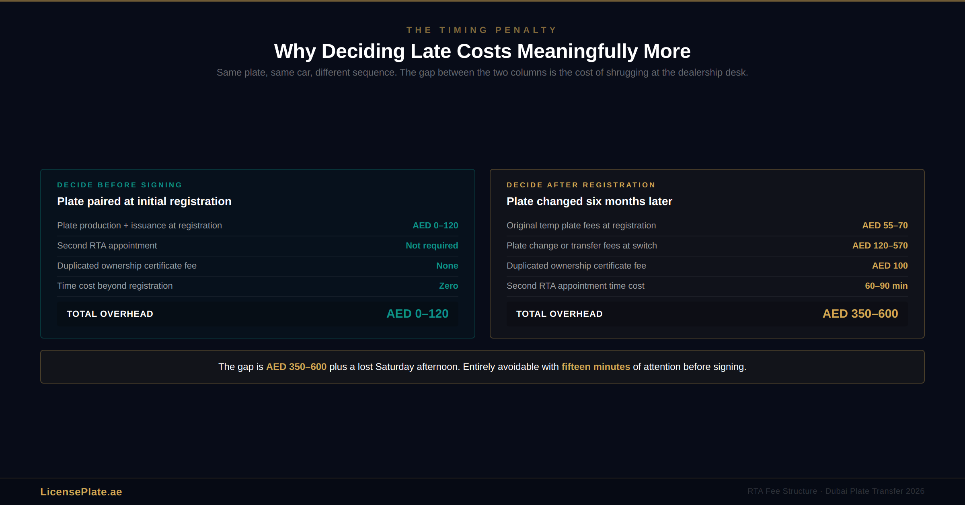965x505 pixels.
Task: Click the LicensePlate.ae footer brand link
Action: click(x=81, y=492)
